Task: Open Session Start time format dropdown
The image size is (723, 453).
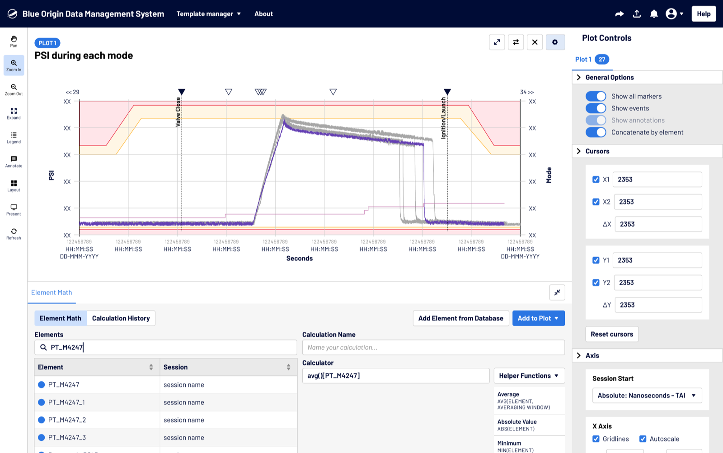Action: coord(647,396)
